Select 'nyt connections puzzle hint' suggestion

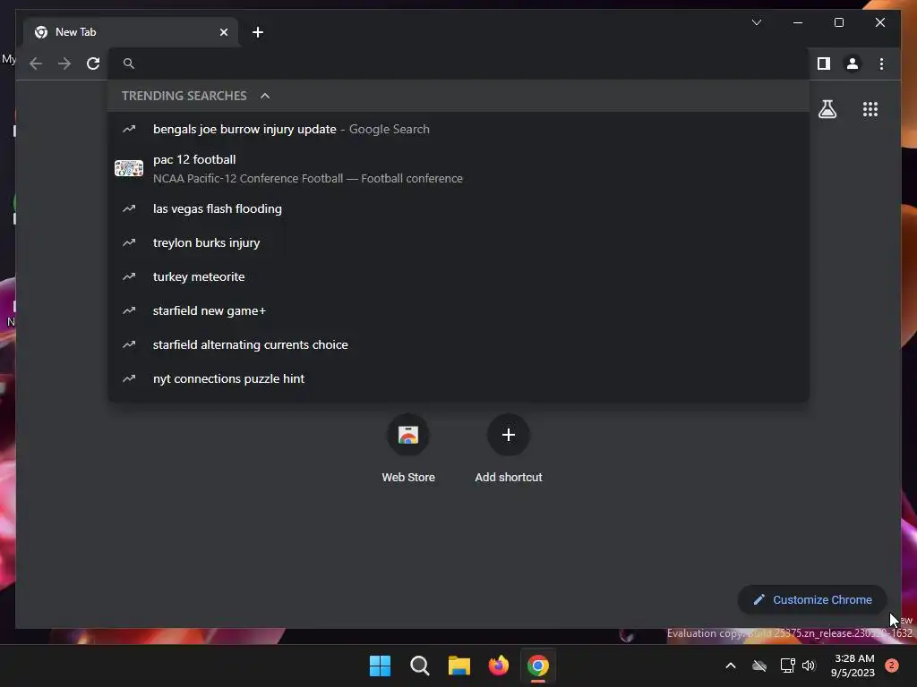[458, 378]
